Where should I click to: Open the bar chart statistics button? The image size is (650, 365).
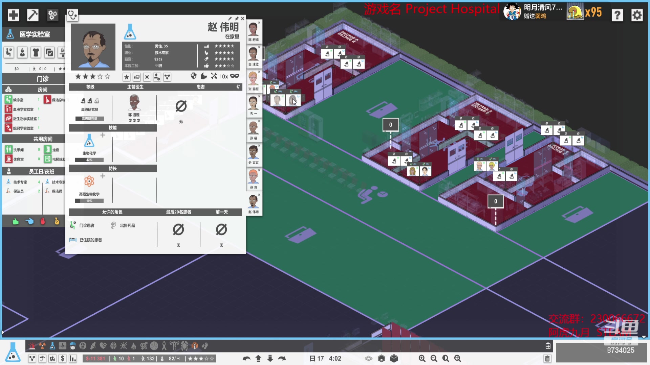(x=73, y=359)
